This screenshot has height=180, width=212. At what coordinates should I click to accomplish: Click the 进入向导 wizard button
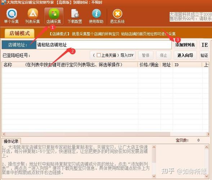click(x=185, y=55)
